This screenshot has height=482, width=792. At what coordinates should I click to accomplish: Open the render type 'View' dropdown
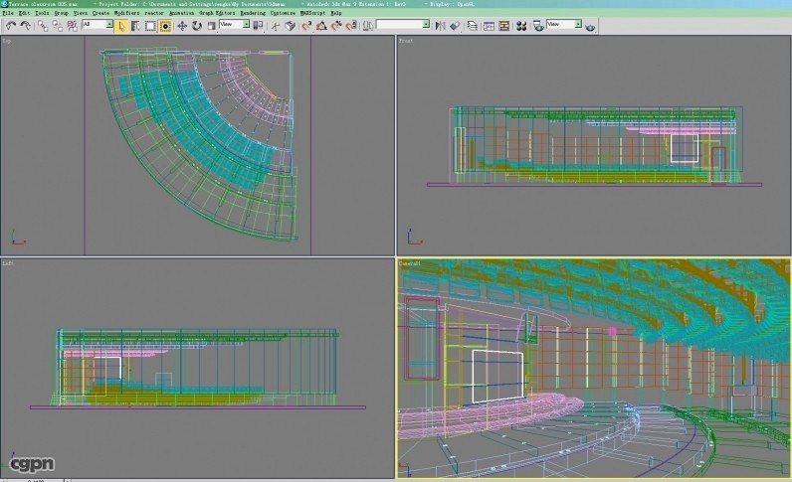click(x=564, y=24)
